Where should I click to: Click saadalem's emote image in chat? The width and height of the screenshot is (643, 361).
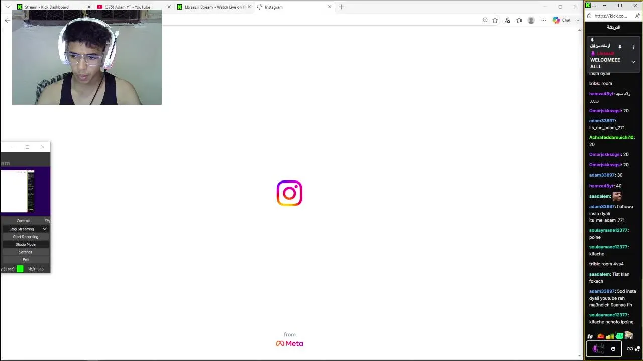point(617,196)
